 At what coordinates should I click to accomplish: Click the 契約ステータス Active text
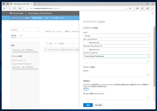[x=53, y=32]
